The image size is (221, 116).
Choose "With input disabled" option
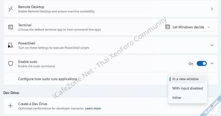tap(188, 88)
